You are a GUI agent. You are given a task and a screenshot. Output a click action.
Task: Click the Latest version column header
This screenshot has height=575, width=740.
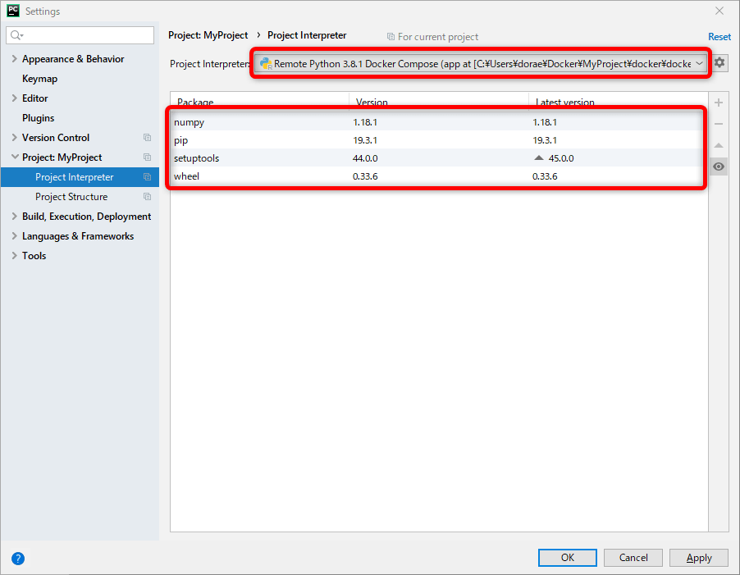[619, 102]
